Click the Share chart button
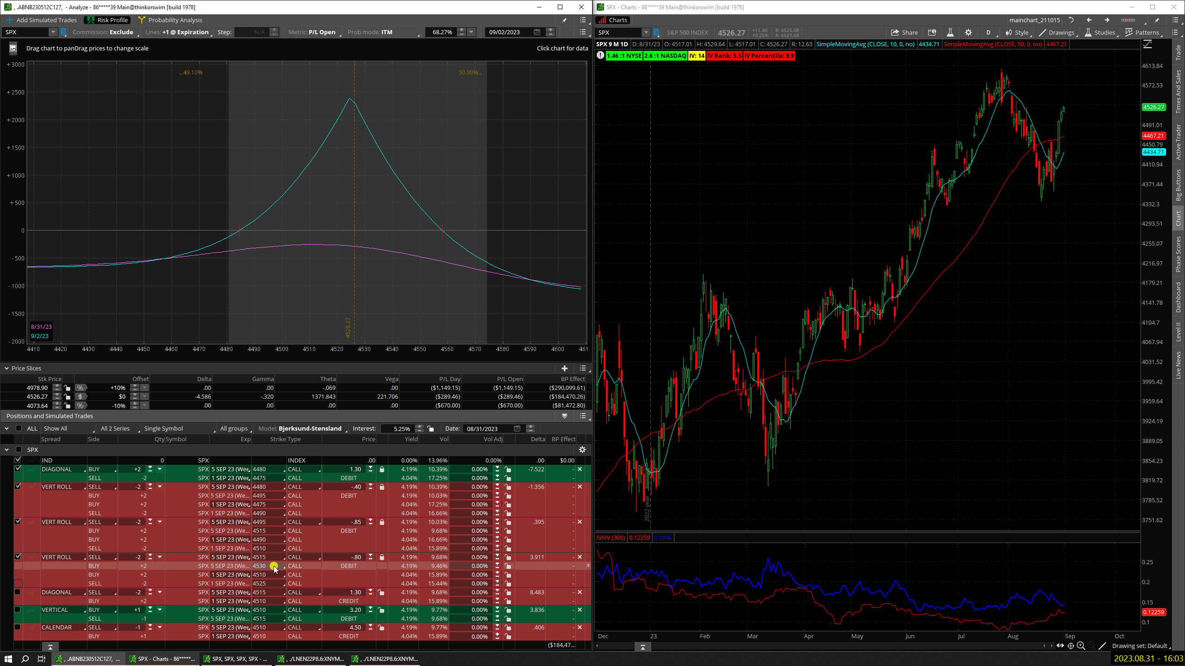1185x666 pixels. [x=904, y=32]
